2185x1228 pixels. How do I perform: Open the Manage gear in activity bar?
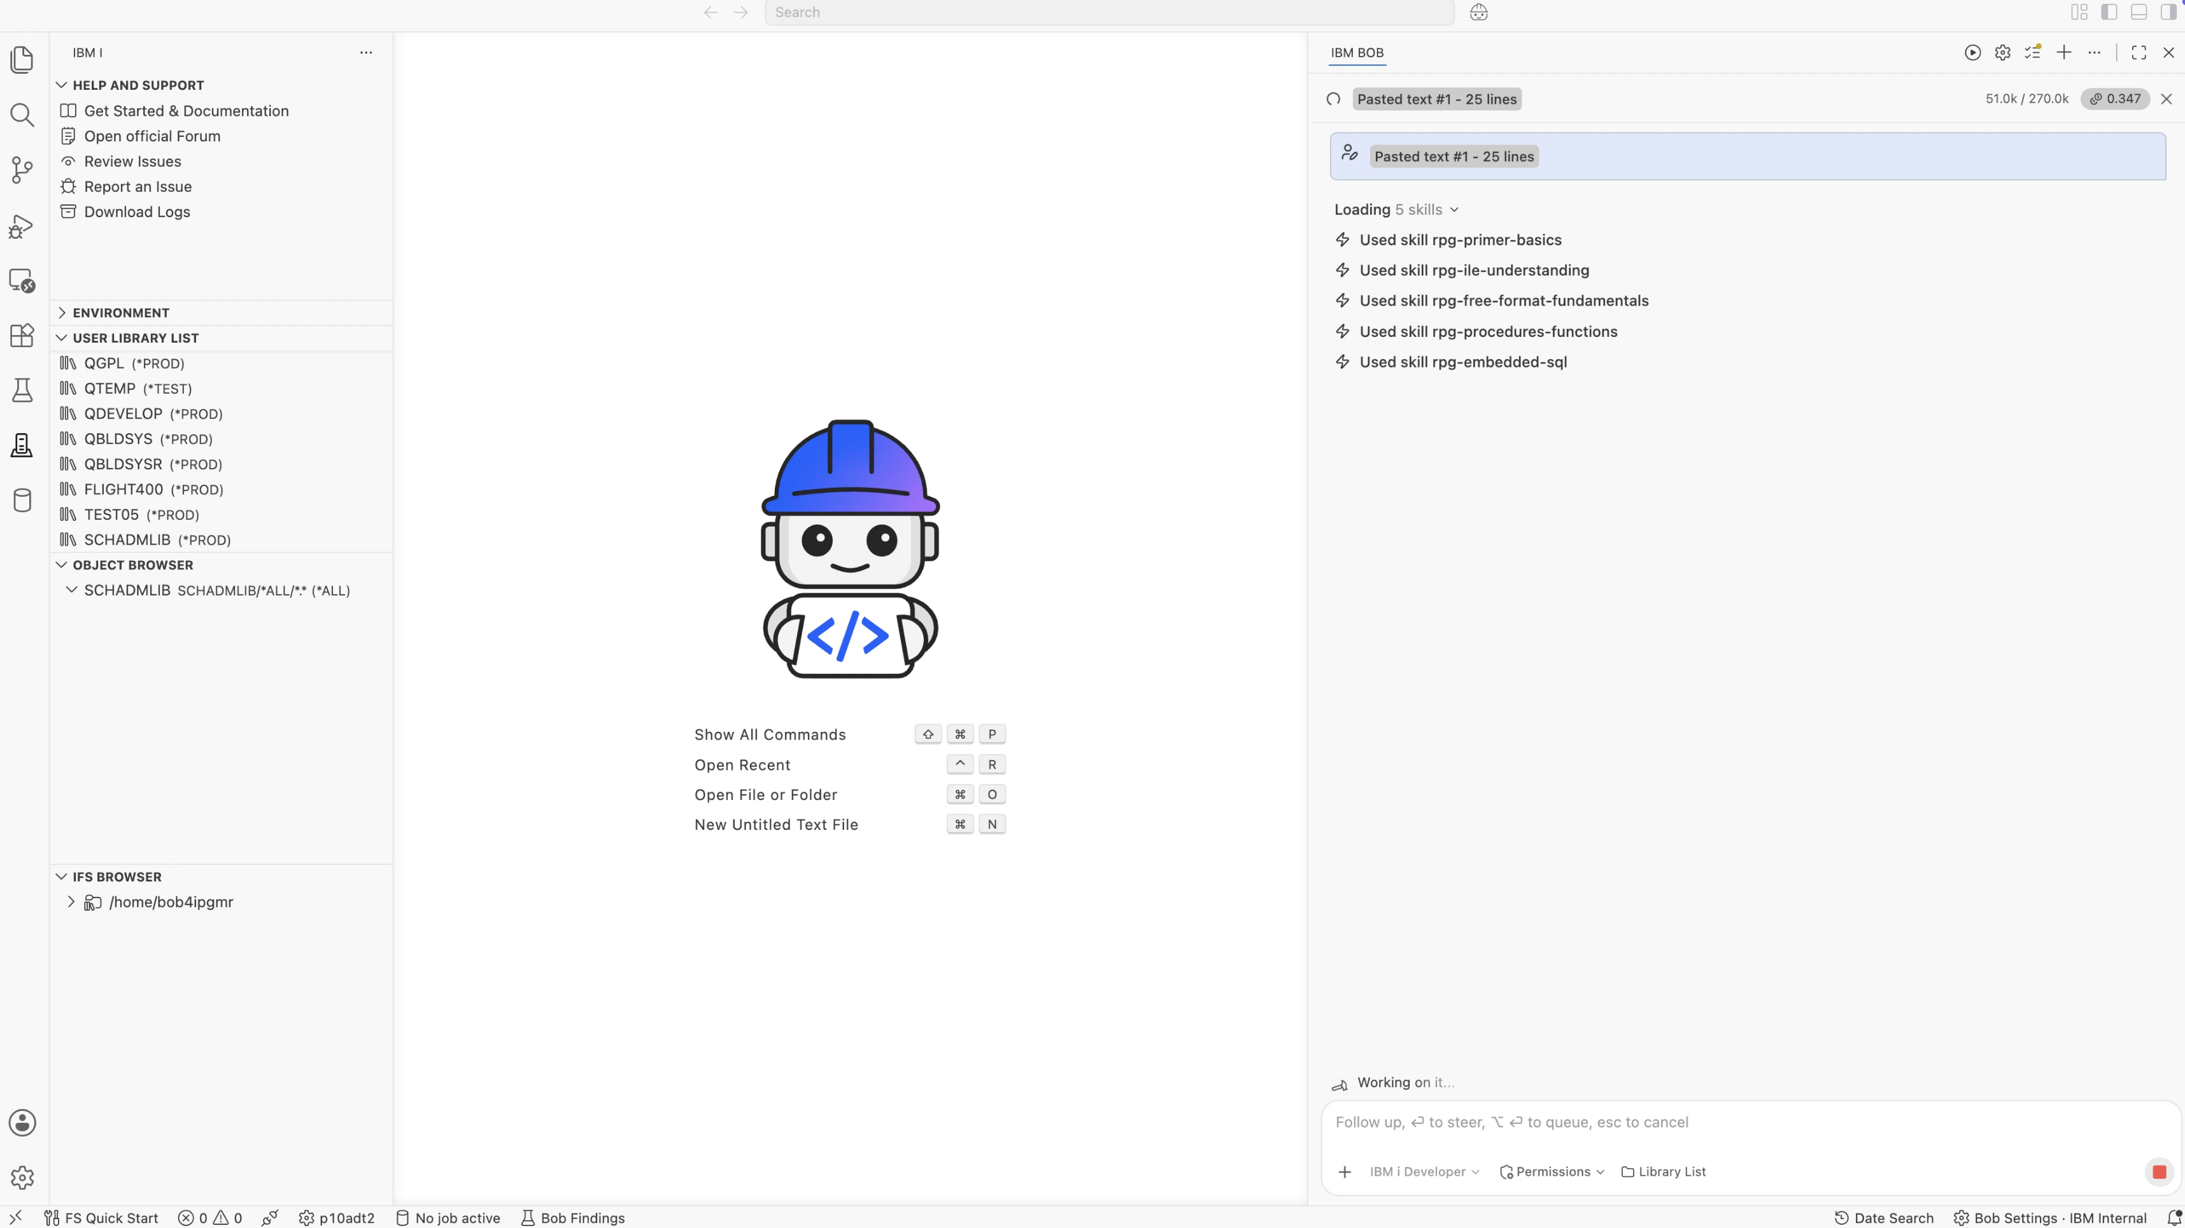pyautogui.click(x=22, y=1178)
